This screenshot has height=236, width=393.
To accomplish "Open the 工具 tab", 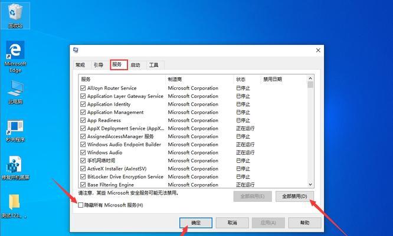I will pos(154,65).
